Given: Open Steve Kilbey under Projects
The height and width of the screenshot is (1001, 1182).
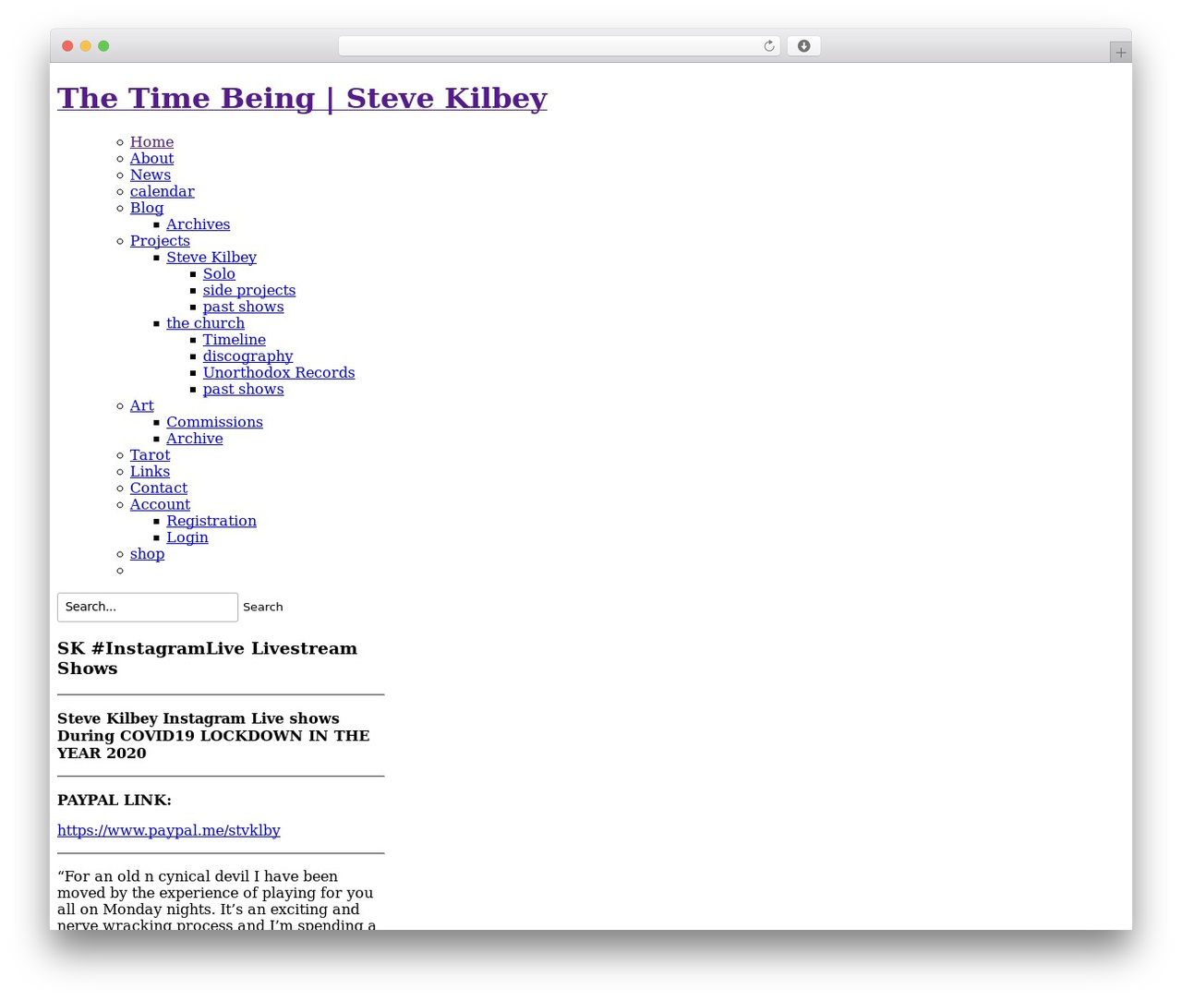Looking at the screenshot, I should click(211, 258).
